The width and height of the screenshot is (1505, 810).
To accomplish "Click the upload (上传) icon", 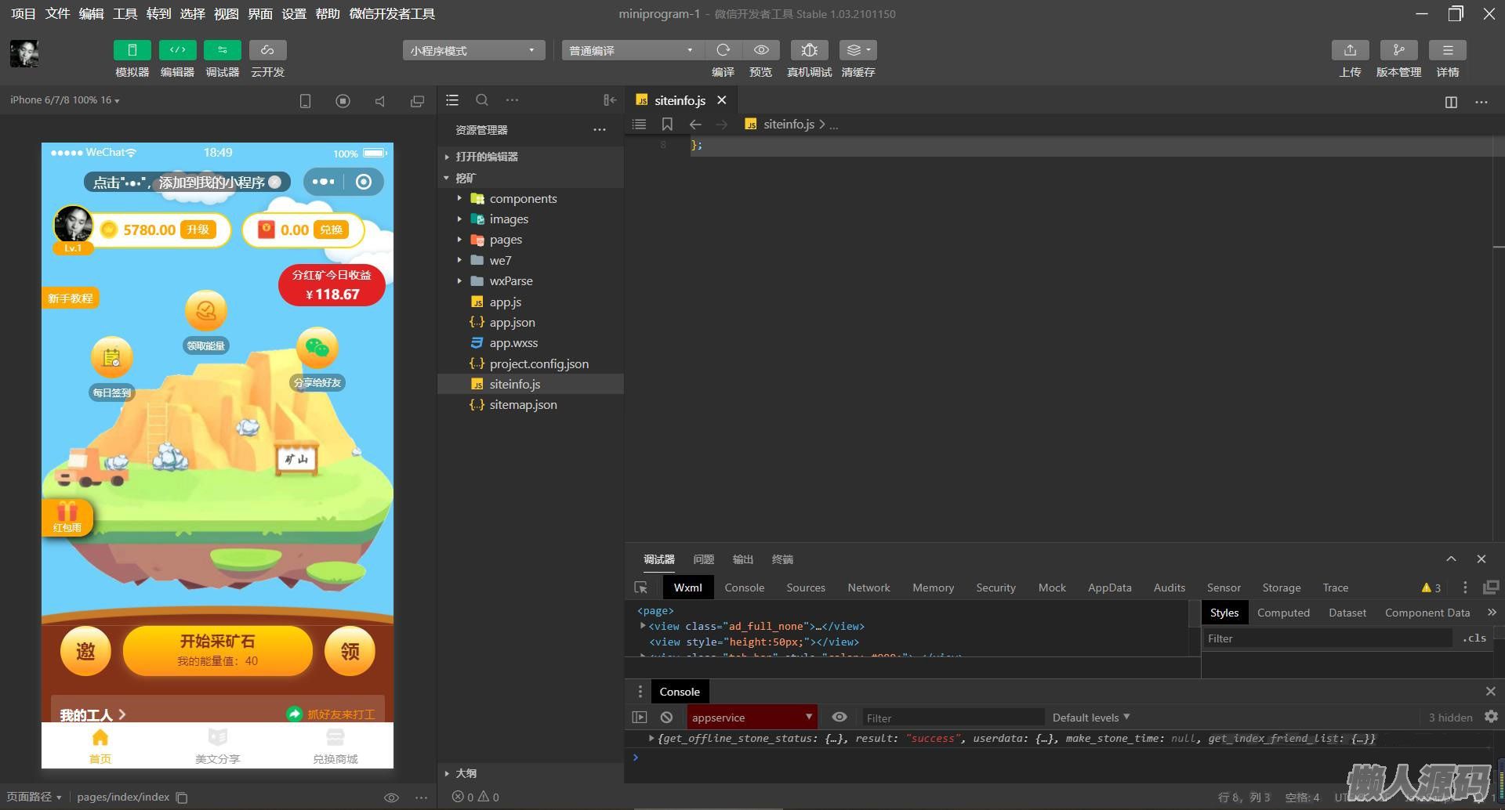I will tap(1350, 50).
